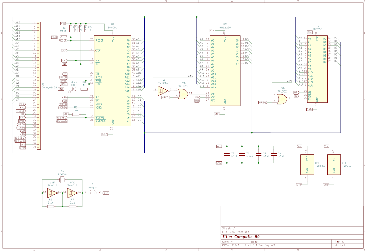Click the B1 RESET pushbutton symbol

pos(64,36)
